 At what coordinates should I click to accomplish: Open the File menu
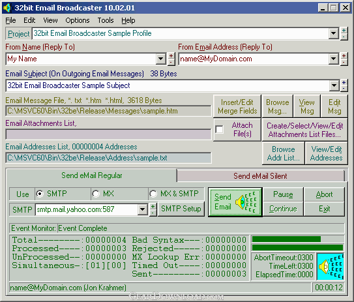pos(10,21)
